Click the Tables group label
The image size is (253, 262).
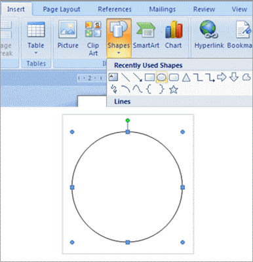[36, 64]
